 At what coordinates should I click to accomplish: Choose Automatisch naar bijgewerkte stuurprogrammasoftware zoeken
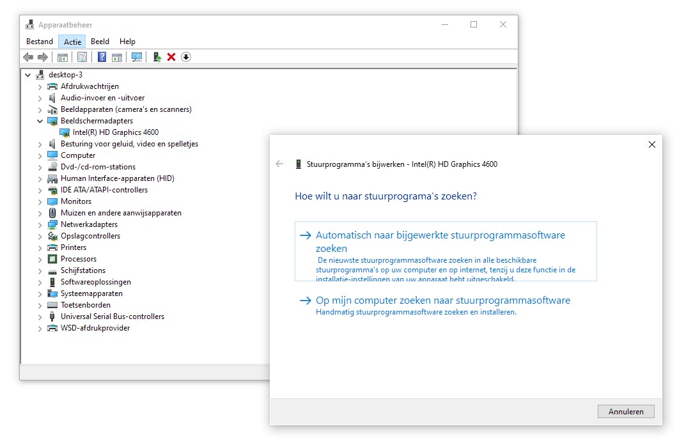click(x=446, y=251)
